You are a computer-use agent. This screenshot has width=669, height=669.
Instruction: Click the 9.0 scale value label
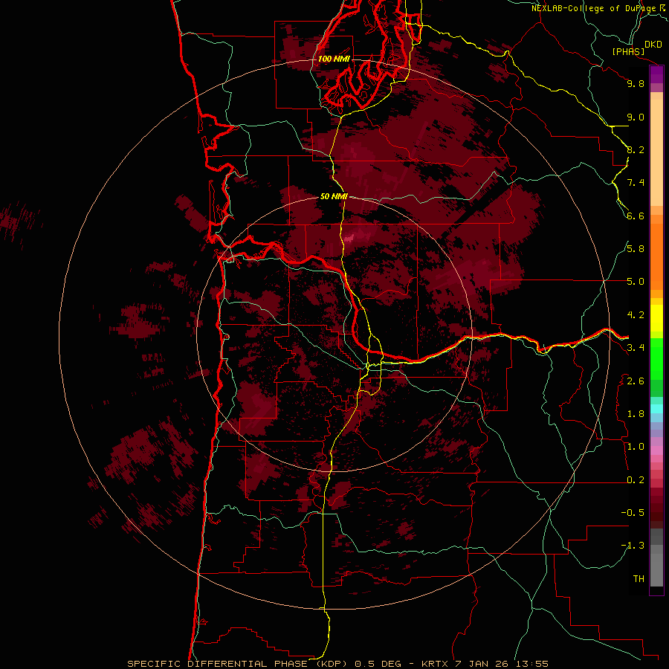pos(636,117)
